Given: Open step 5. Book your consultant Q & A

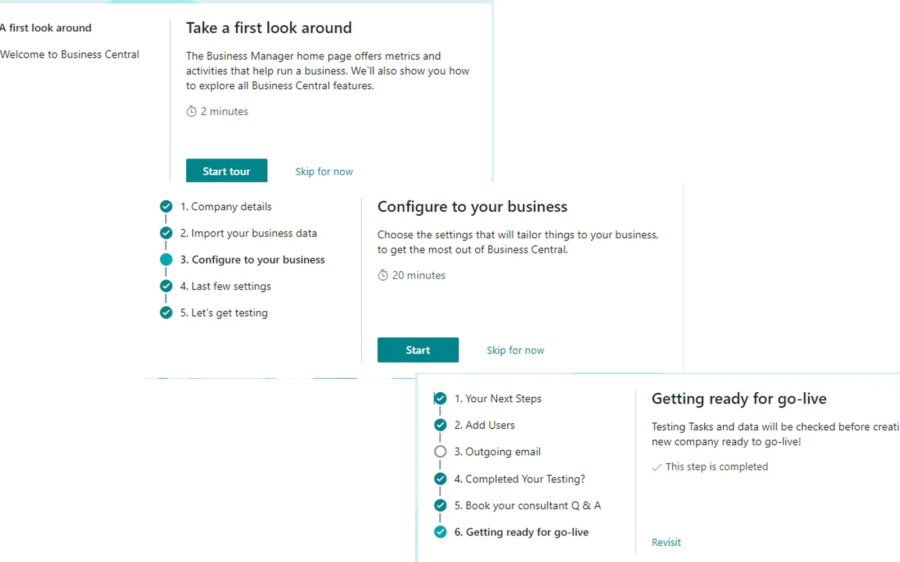Looking at the screenshot, I should tap(528, 505).
